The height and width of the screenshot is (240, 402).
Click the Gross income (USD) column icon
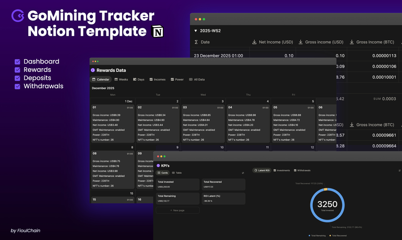300,42
